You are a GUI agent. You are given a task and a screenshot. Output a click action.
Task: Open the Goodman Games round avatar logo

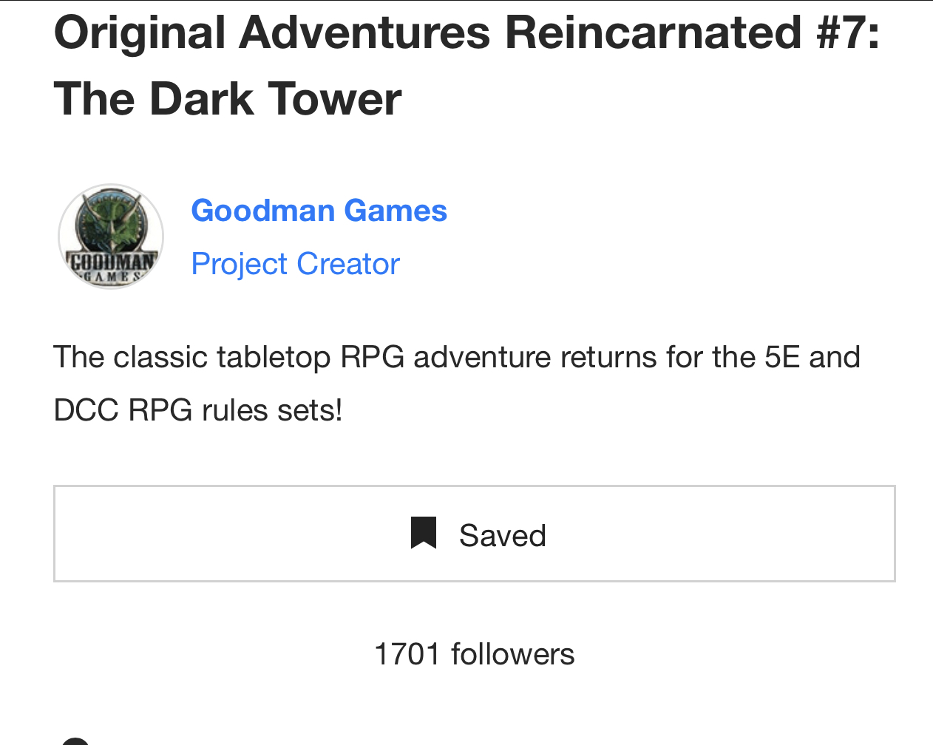(x=111, y=237)
